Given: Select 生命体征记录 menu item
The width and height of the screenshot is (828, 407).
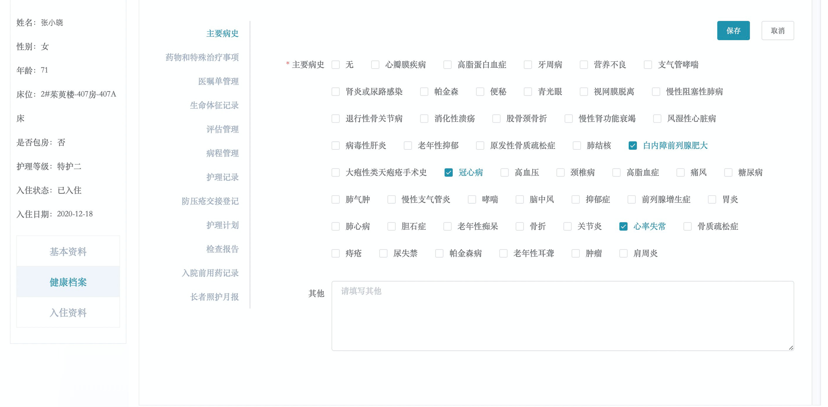Looking at the screenshot, I should pyautogui.click(x=214, y=105).
